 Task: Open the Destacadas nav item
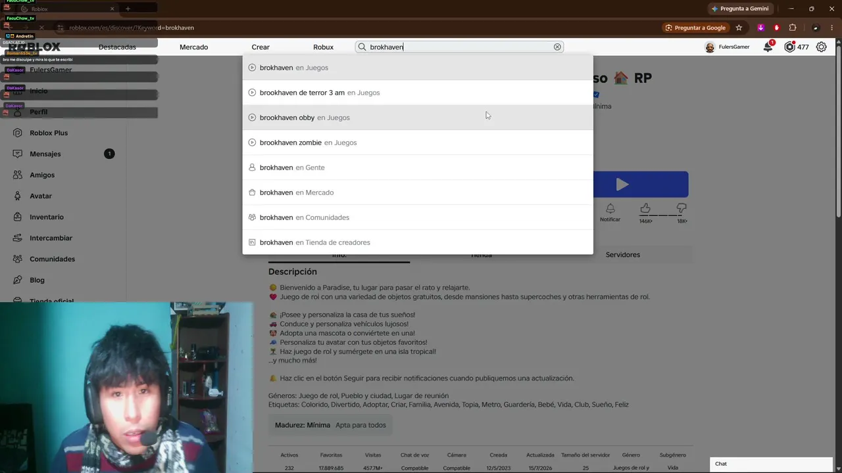pyautogui.click(x=117, y=47)
